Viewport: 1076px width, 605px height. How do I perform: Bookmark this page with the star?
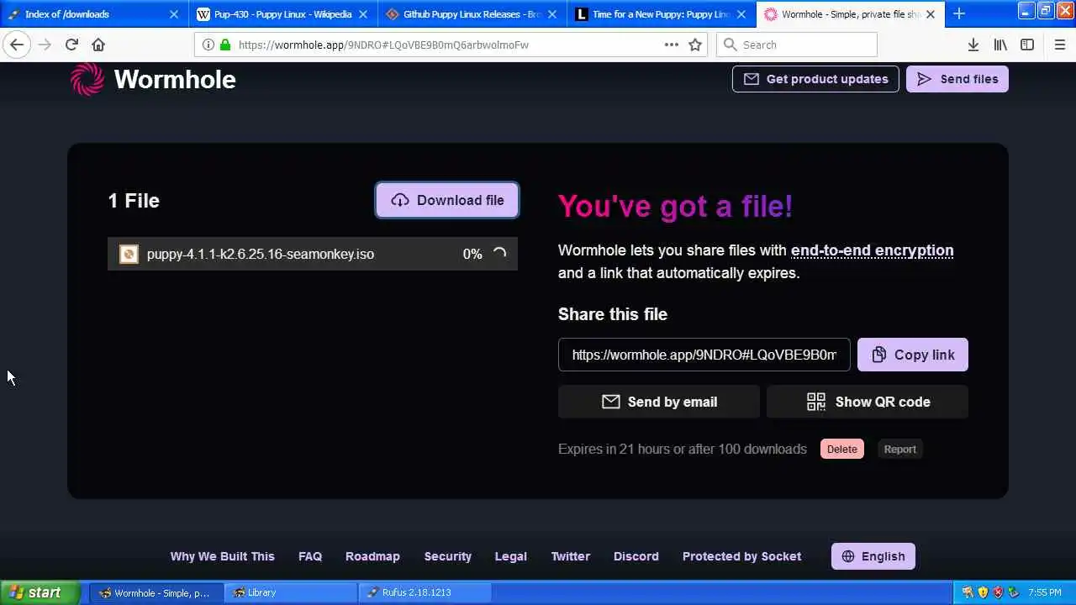click(695, 45)
